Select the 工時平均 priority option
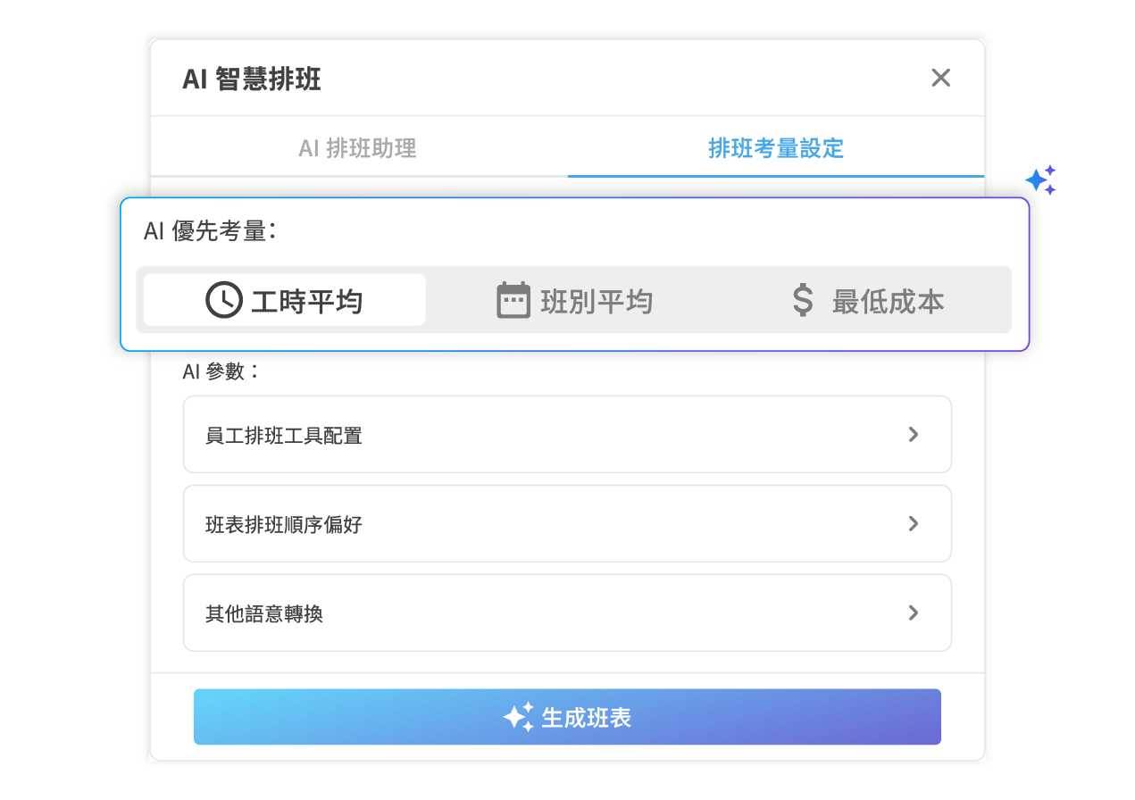This screenshot has height=800, width=1135. [x=281, y=301]
